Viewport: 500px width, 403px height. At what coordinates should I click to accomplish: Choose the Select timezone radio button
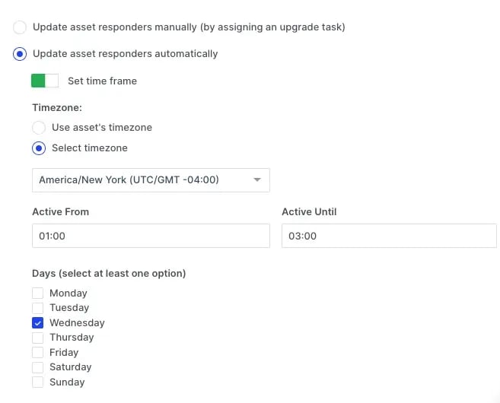(39, 148)
